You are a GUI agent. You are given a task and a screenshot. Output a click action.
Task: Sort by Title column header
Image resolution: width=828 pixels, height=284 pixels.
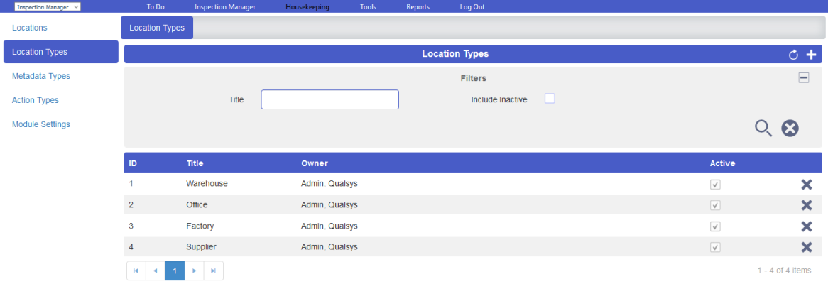(x=195, y=163)
